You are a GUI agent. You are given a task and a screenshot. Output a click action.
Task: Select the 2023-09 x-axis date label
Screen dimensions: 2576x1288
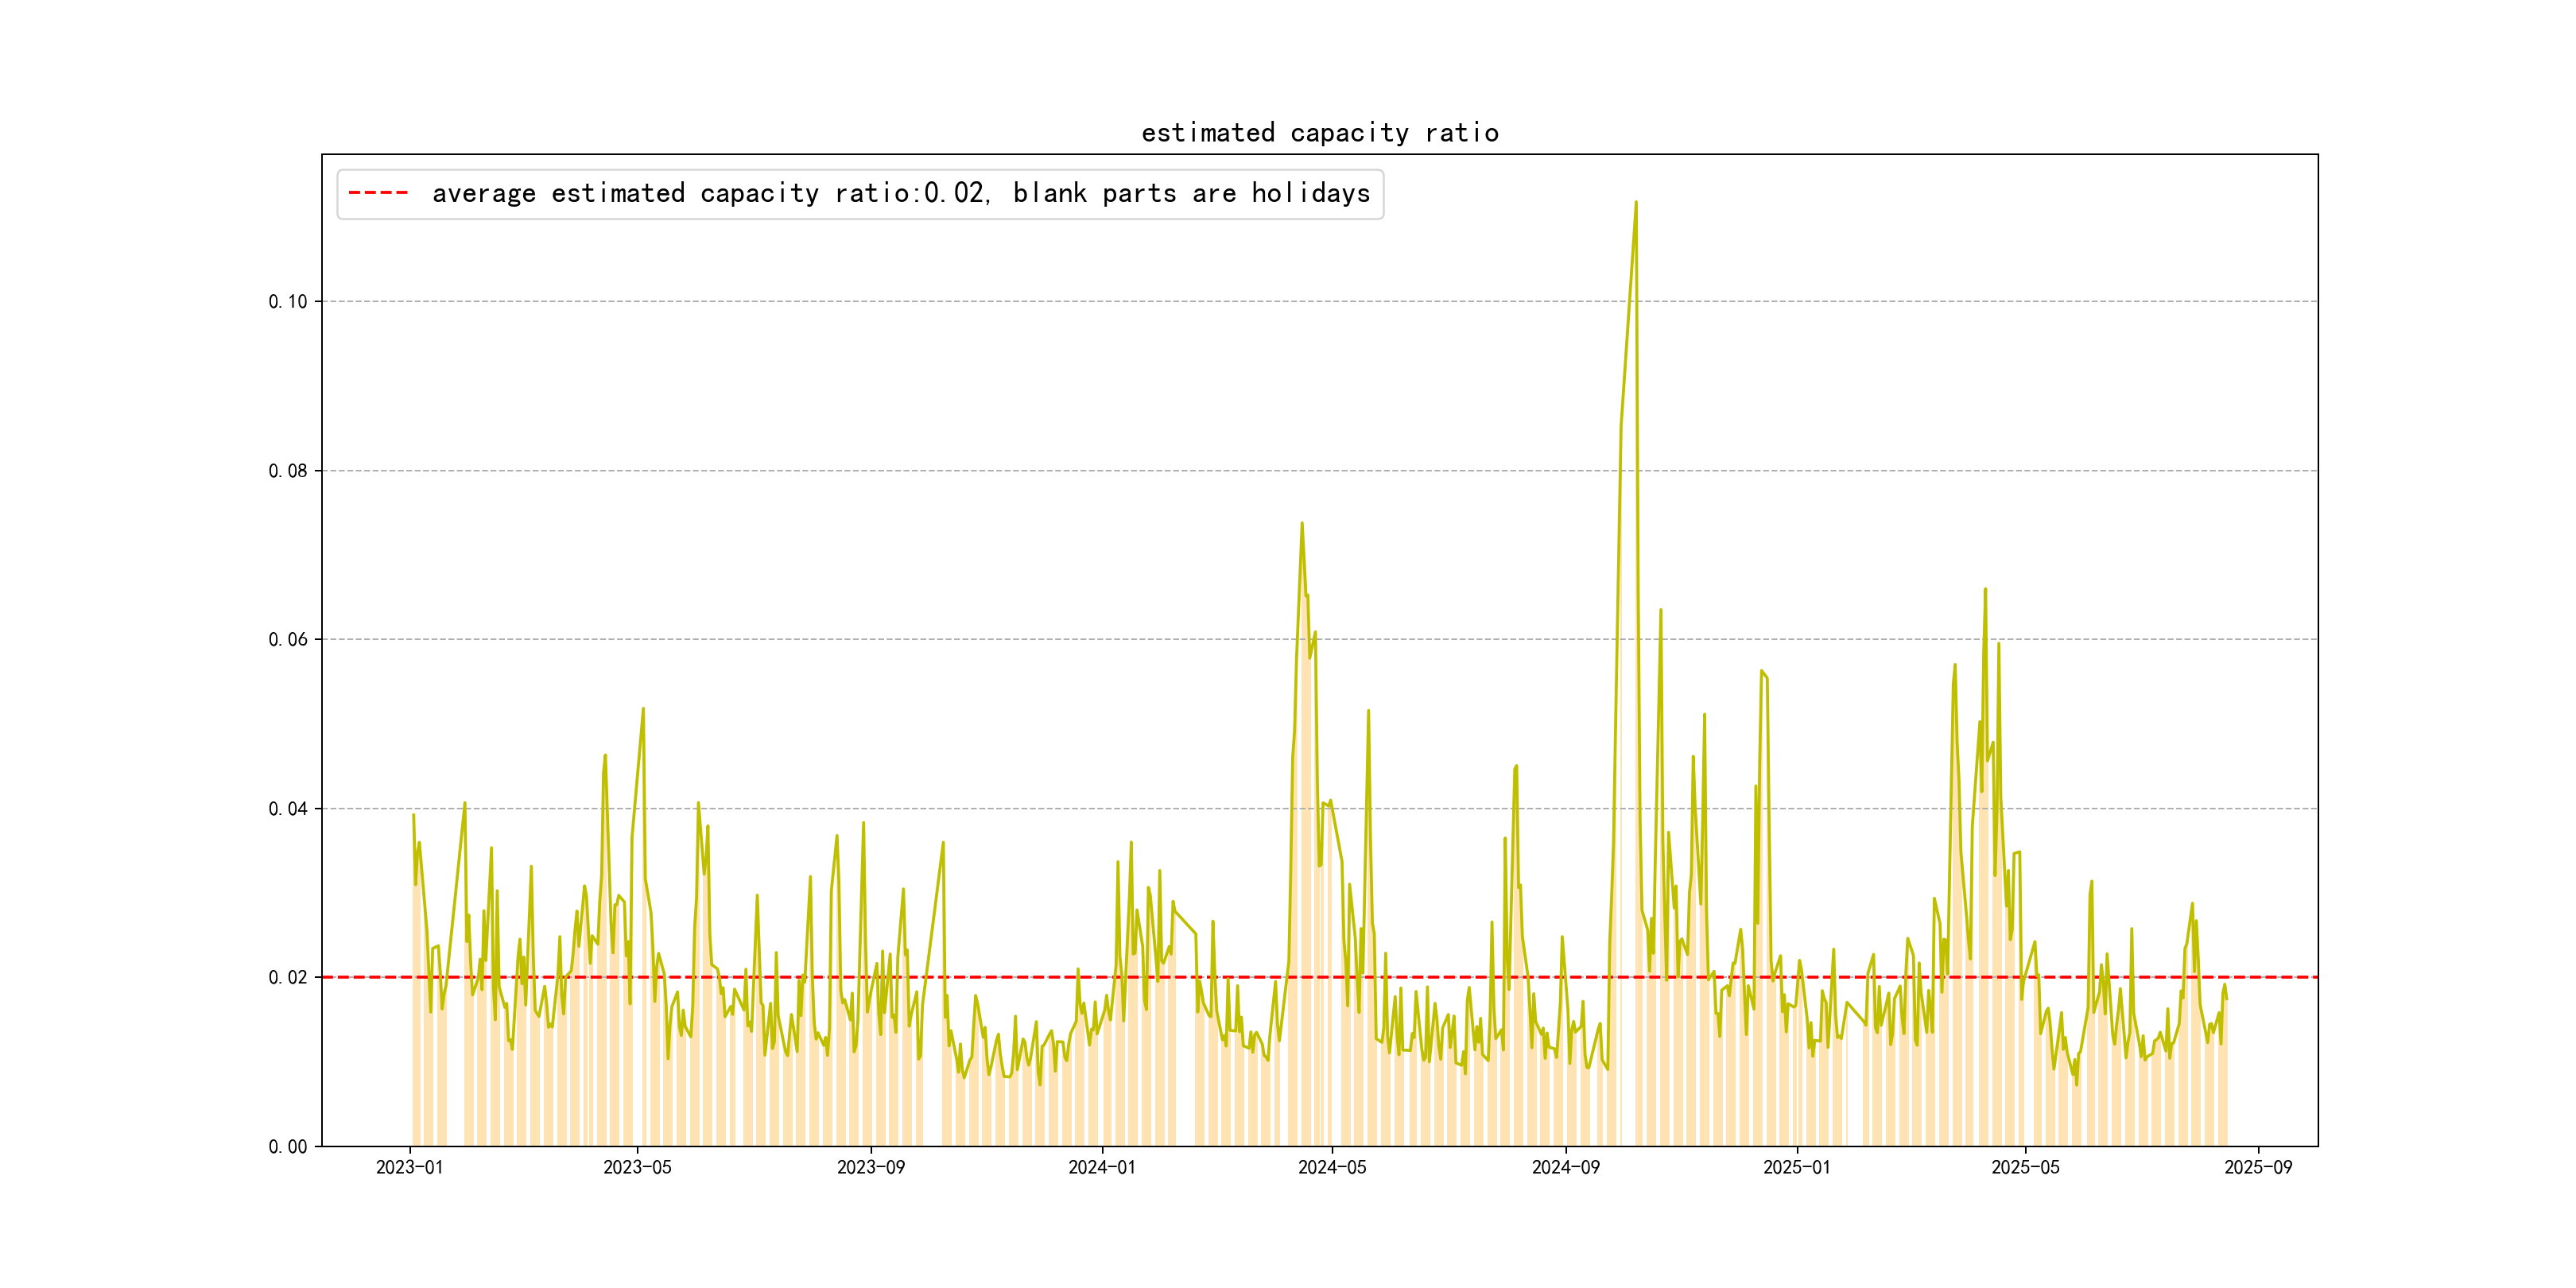pyautogui.click(x=870, y=1168)
